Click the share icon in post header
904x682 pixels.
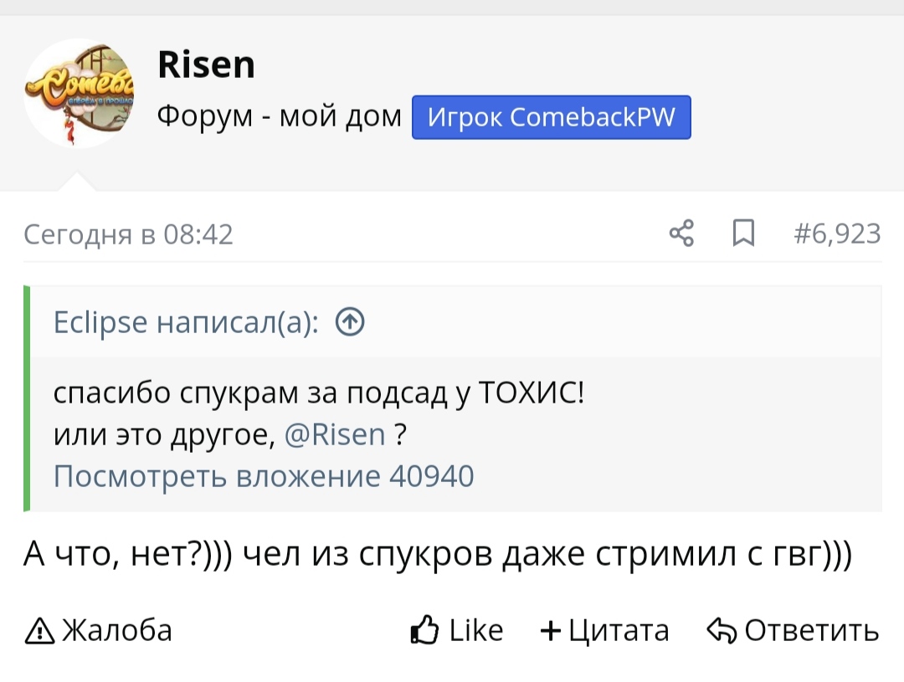682,233
